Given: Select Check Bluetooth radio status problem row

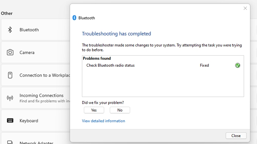Looking at the screenshot, I should click(163, 65).
